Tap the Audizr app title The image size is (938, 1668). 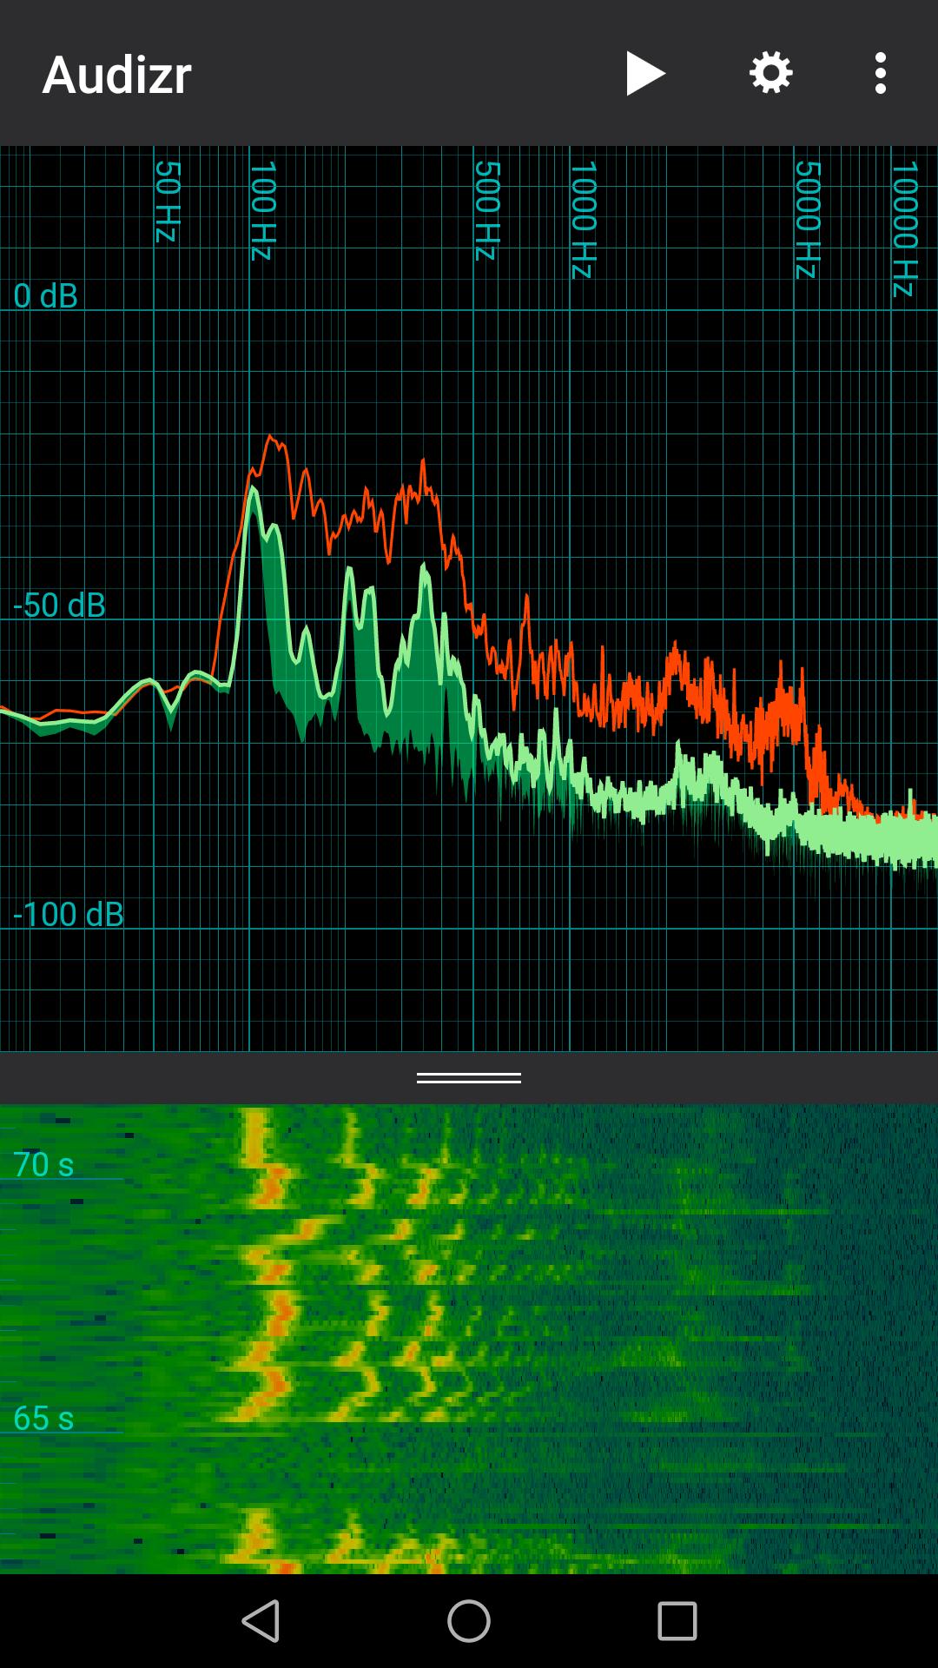pos(117,75)
